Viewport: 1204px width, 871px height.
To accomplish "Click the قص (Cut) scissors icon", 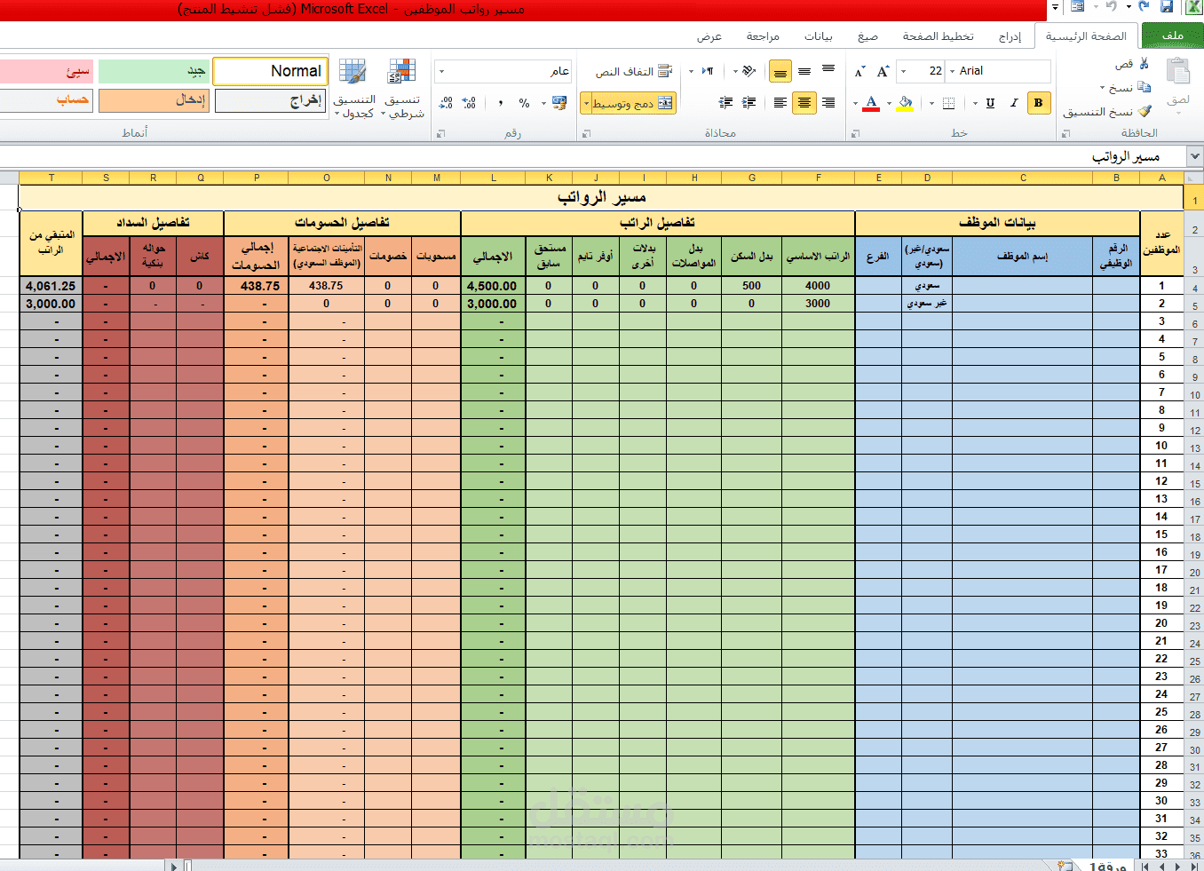I will [x=1144, y=63].
